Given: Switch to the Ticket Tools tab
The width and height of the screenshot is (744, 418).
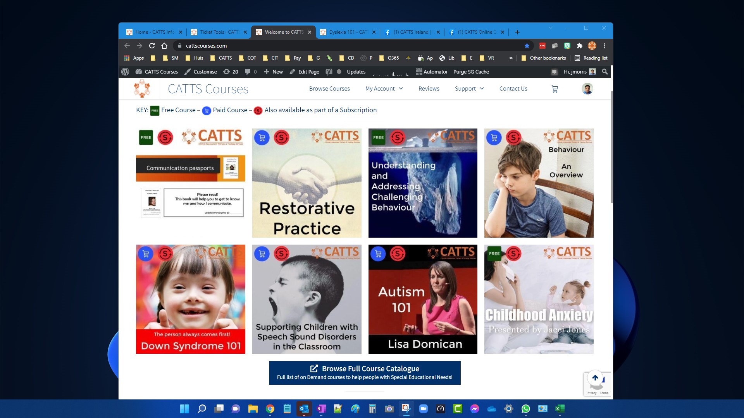Looking at the screenshot, I should [x=219, y=32].
